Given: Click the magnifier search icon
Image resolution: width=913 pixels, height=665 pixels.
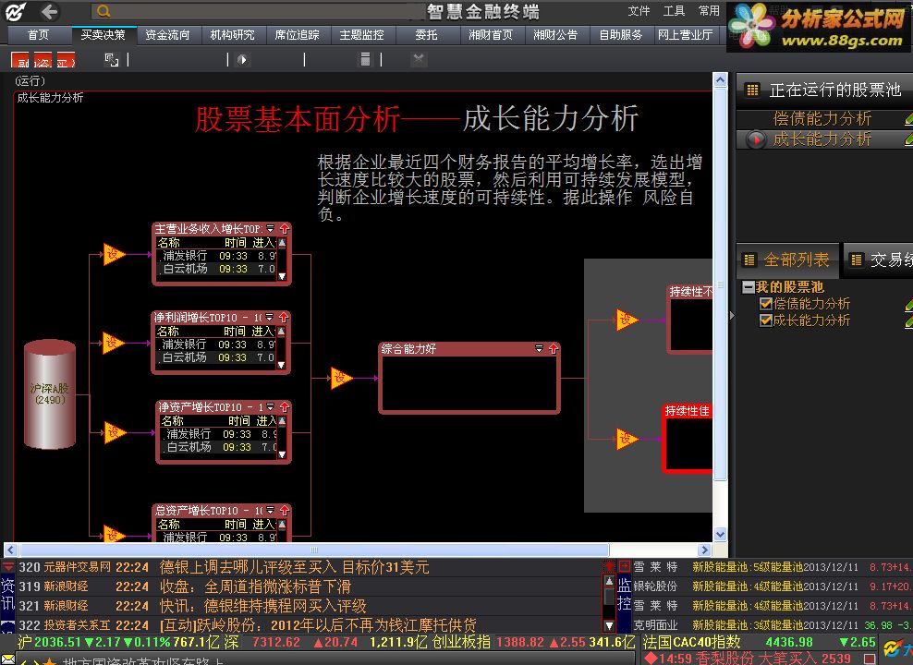Looking at the screenshot, I should 103,11.
